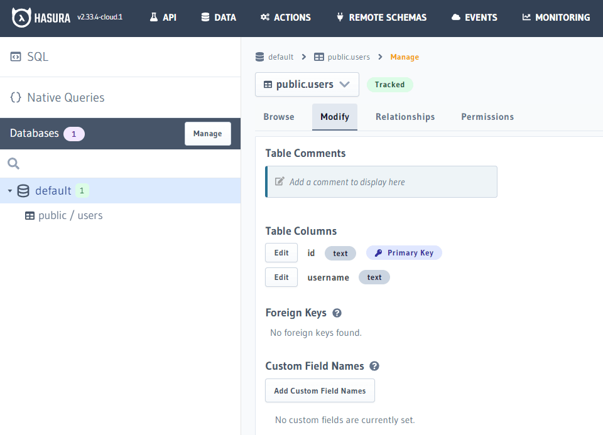The height and width of the screenshot is (435, 603).
Task: Select the Modify tab
Action: tap(335, 117)
